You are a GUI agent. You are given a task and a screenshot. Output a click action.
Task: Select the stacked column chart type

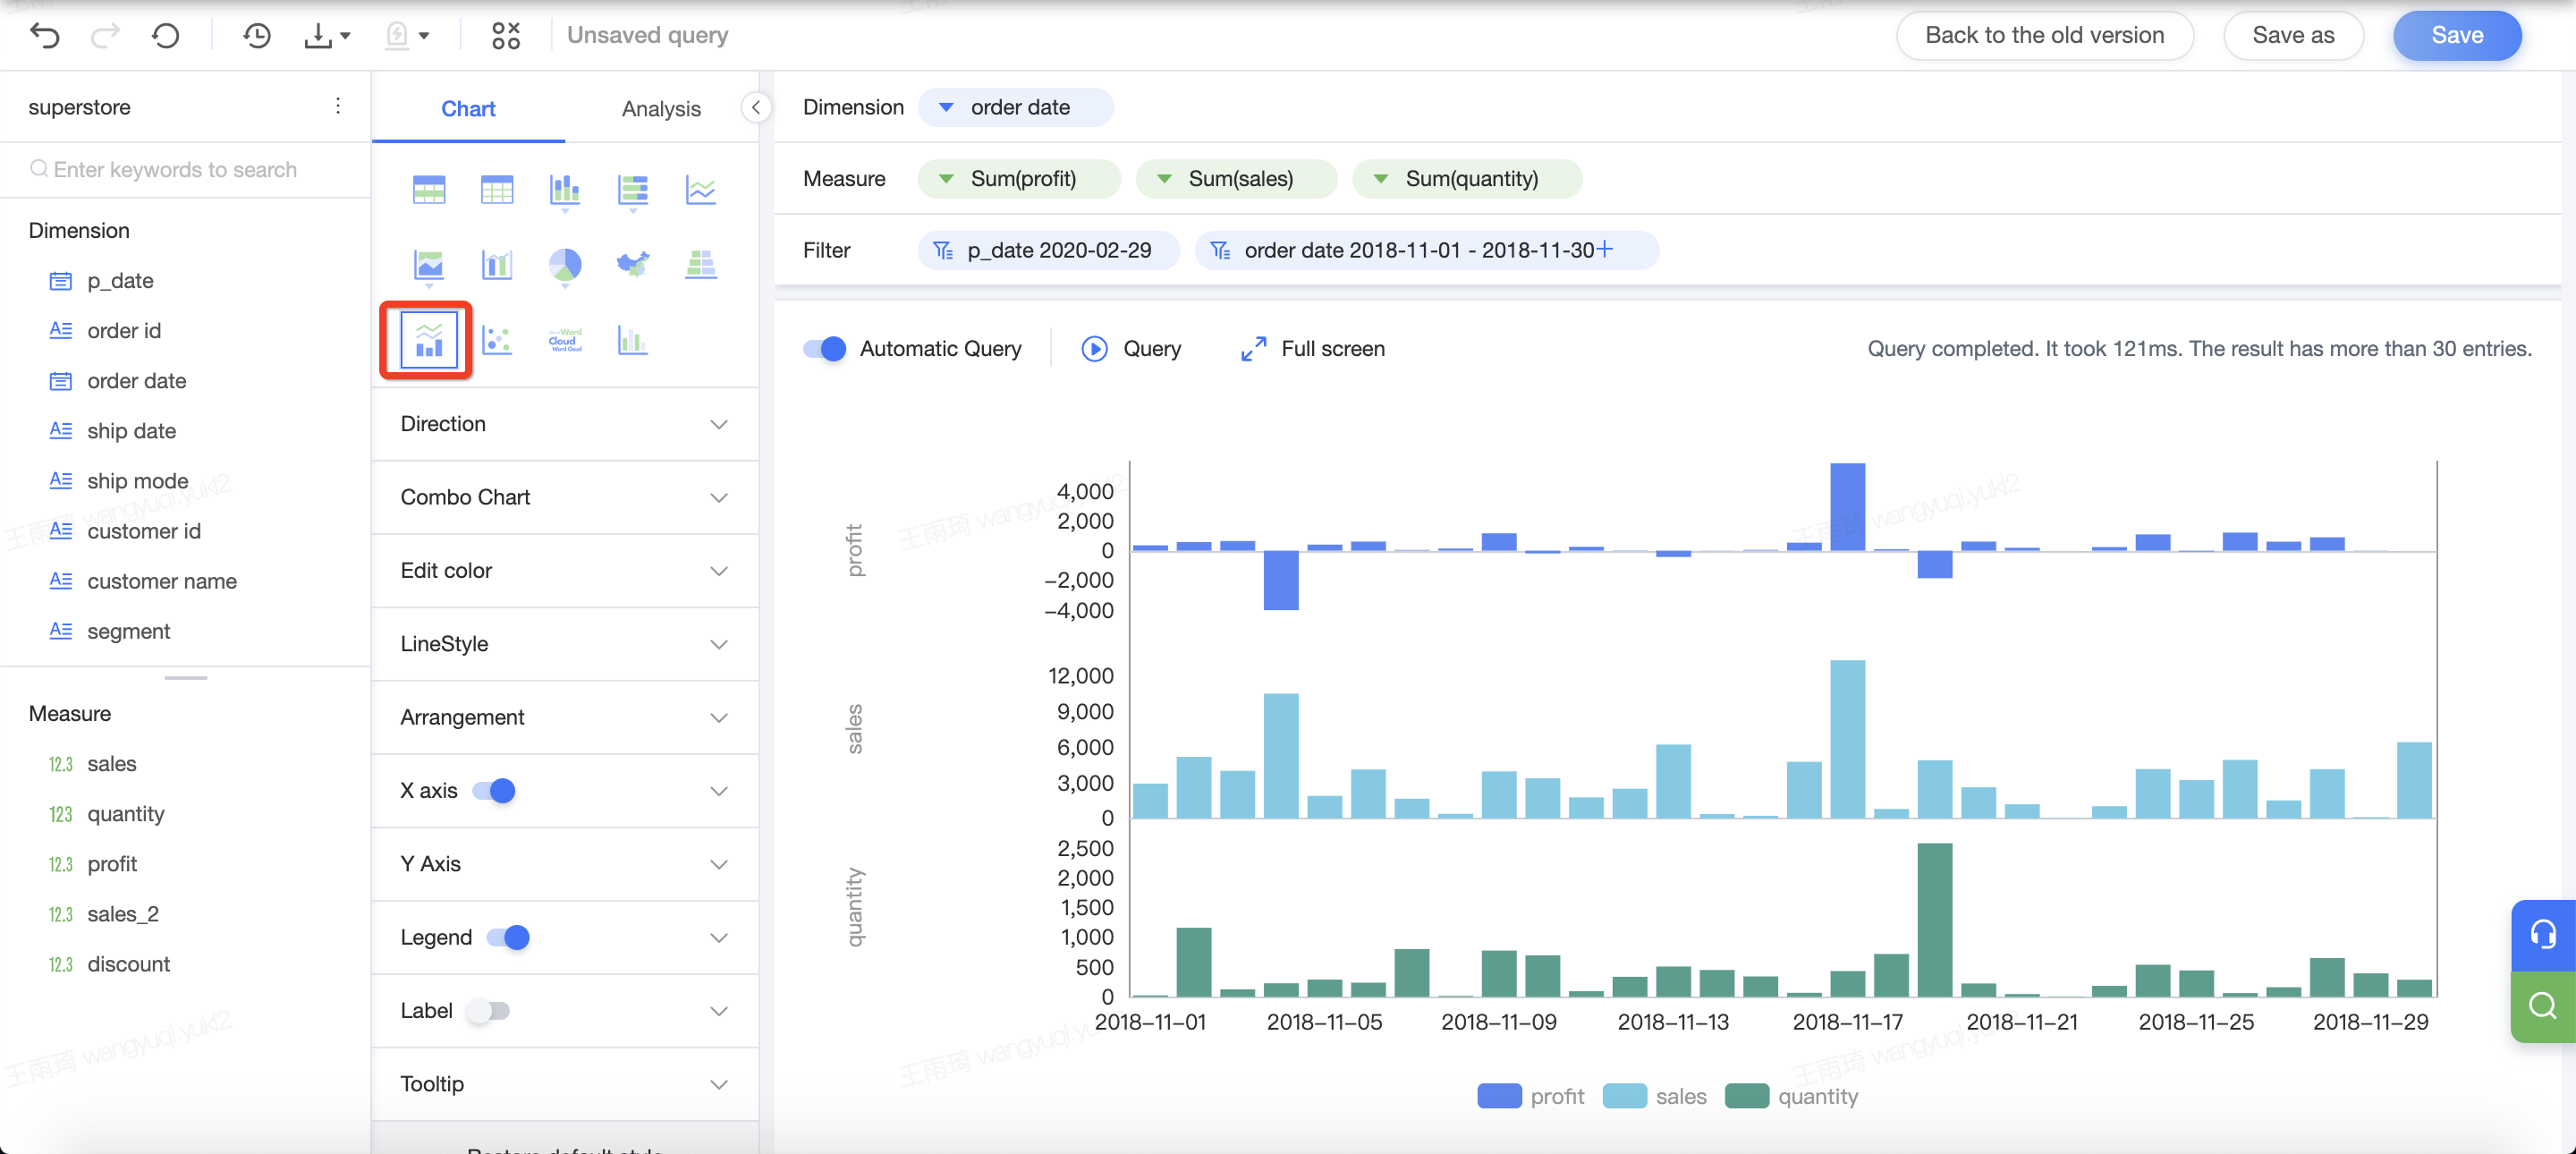point(565,189)
